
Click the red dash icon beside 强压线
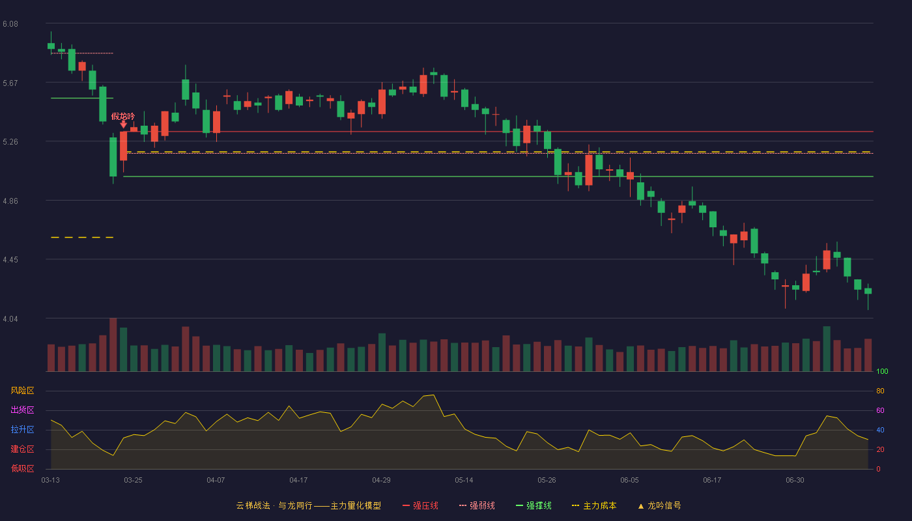(x=406, y=506)
